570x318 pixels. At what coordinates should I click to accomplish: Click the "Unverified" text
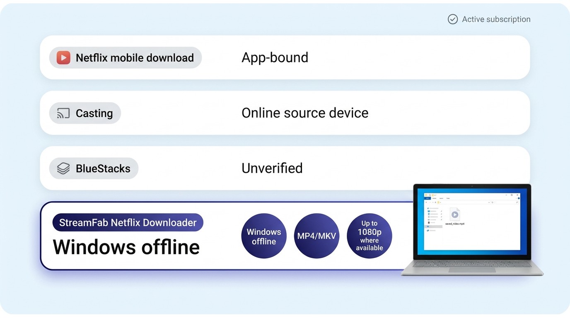(272, 168)
